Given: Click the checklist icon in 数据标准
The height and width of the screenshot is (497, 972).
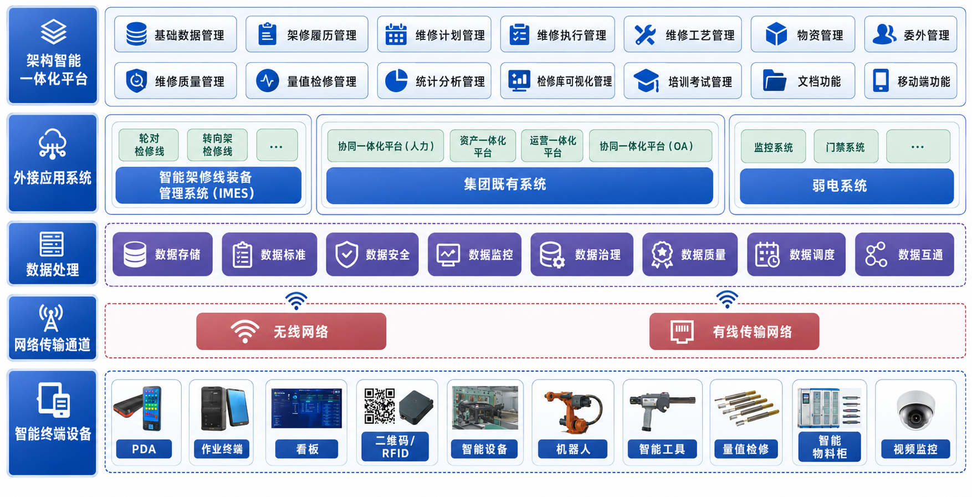Looking at the screenshot, I should (x=242, y=255).
